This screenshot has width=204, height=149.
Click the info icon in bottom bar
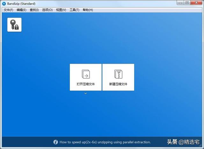(x=55, y=142)
